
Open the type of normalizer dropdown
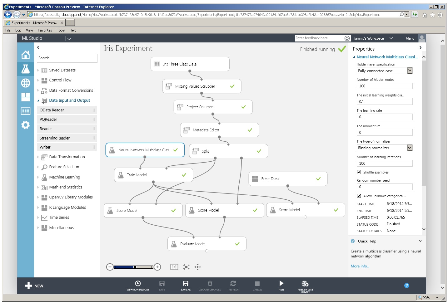410,148
